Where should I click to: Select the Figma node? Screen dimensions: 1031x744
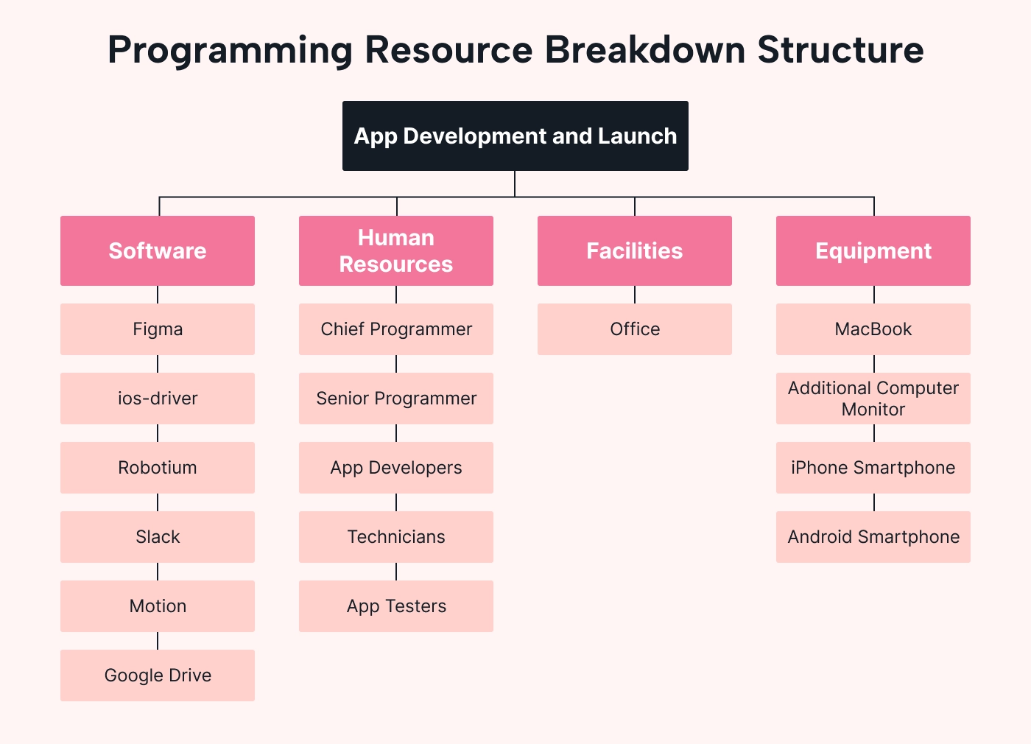tap(158, 329)
